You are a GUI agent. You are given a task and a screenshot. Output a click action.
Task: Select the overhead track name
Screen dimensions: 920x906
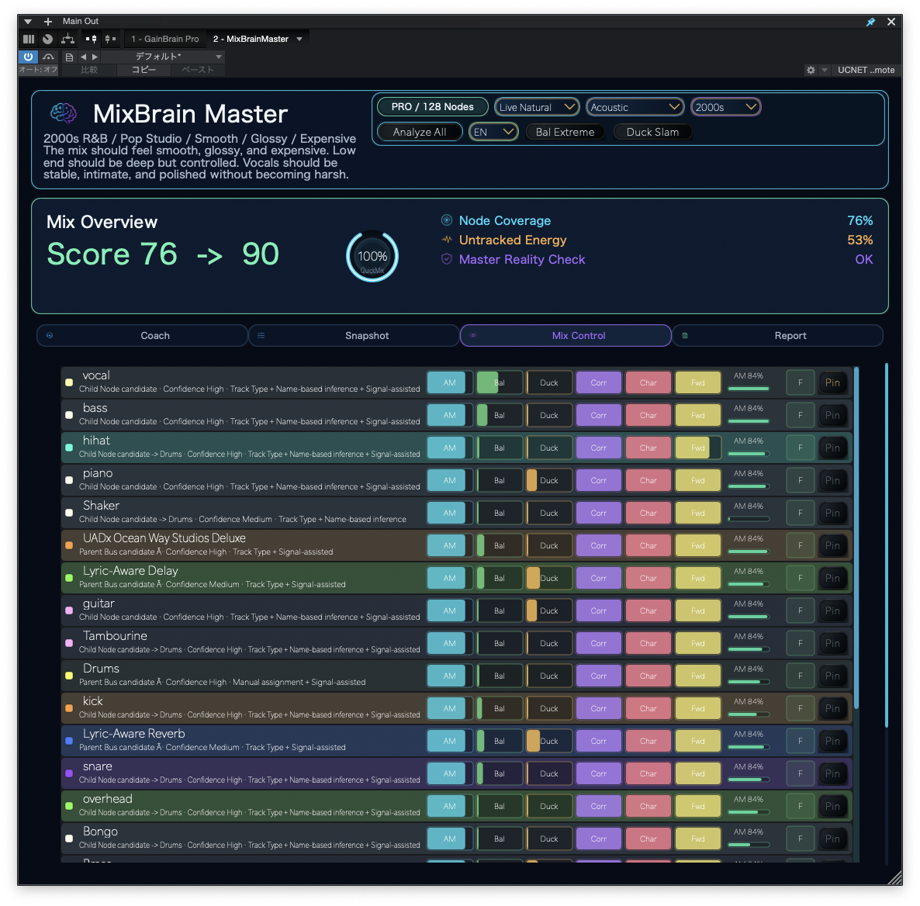point(107,799)
